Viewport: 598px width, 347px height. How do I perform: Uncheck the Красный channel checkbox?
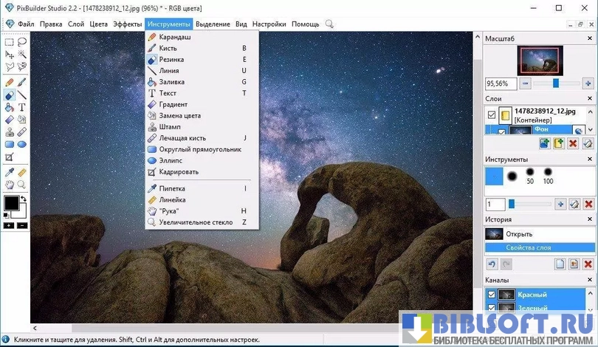click(x=492, y=295)
